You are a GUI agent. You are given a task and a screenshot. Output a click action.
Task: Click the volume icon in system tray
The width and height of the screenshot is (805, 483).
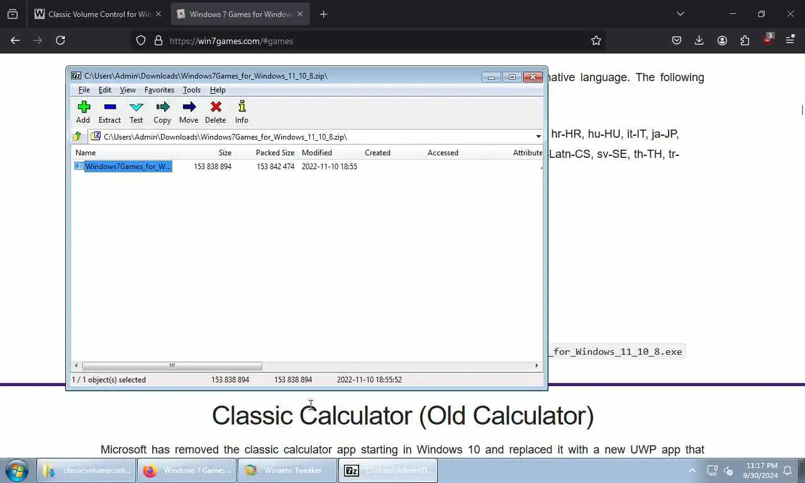point(729,470)
